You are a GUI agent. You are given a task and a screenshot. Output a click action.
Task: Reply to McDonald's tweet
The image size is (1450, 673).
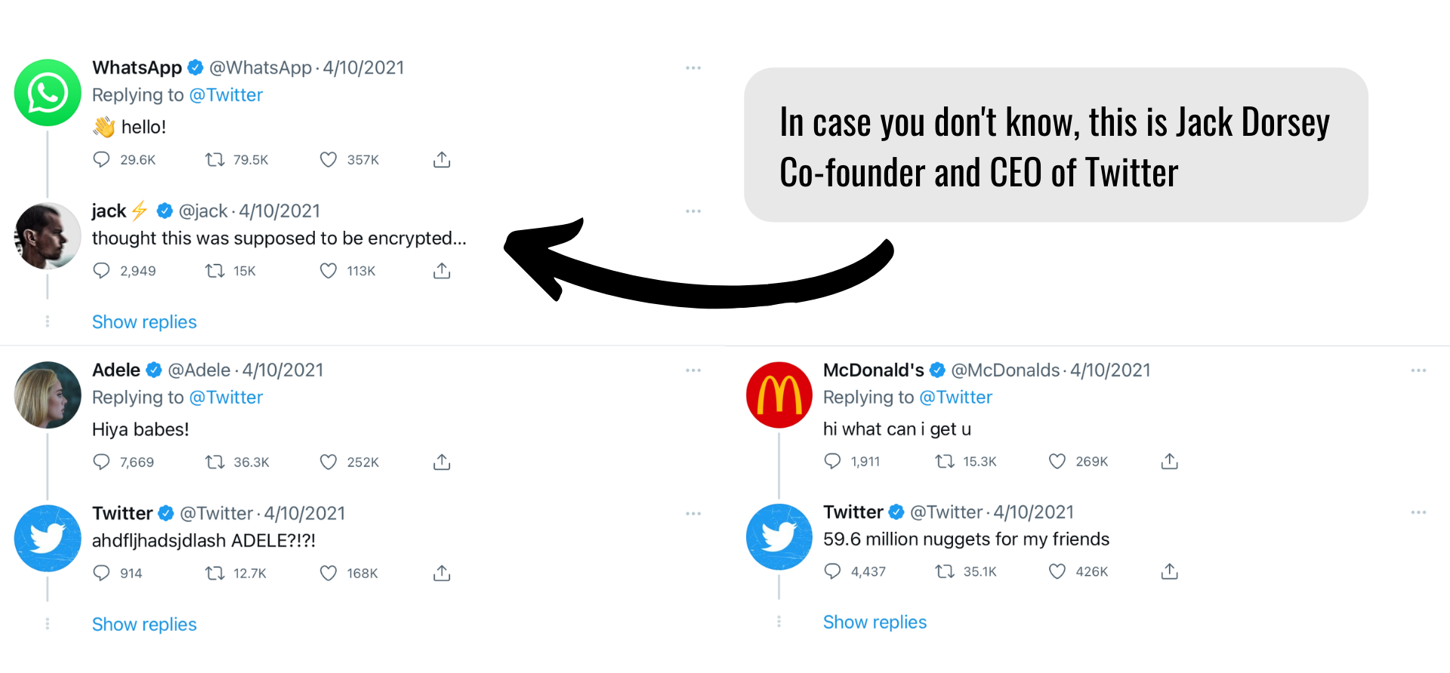[832, 461]
